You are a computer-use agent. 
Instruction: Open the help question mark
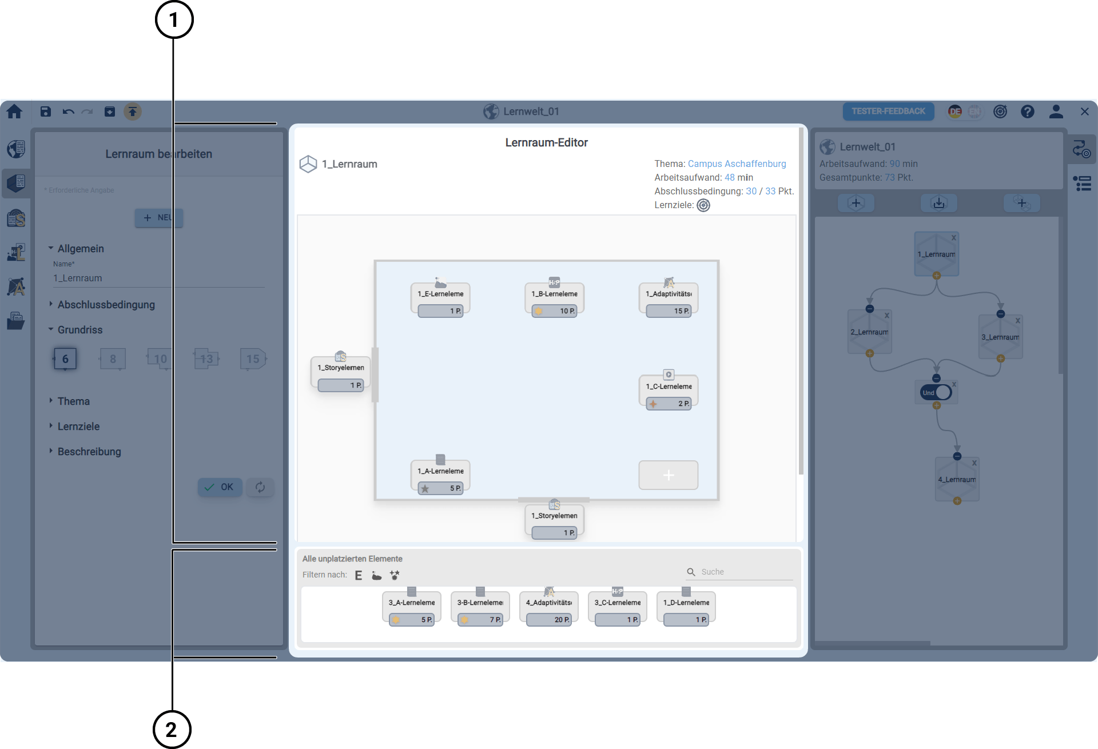[x=1028, y=111]
